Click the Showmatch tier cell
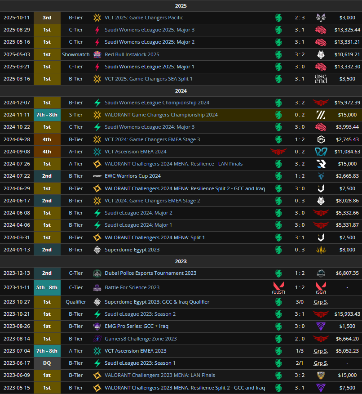Viewport: 362px width, 394px height. click(x=76, y=54)
